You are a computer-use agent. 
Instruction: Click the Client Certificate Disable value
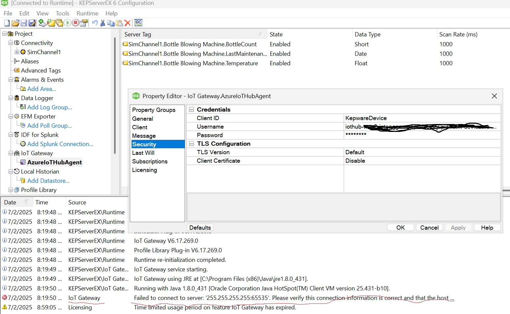(x=422, y=161)
